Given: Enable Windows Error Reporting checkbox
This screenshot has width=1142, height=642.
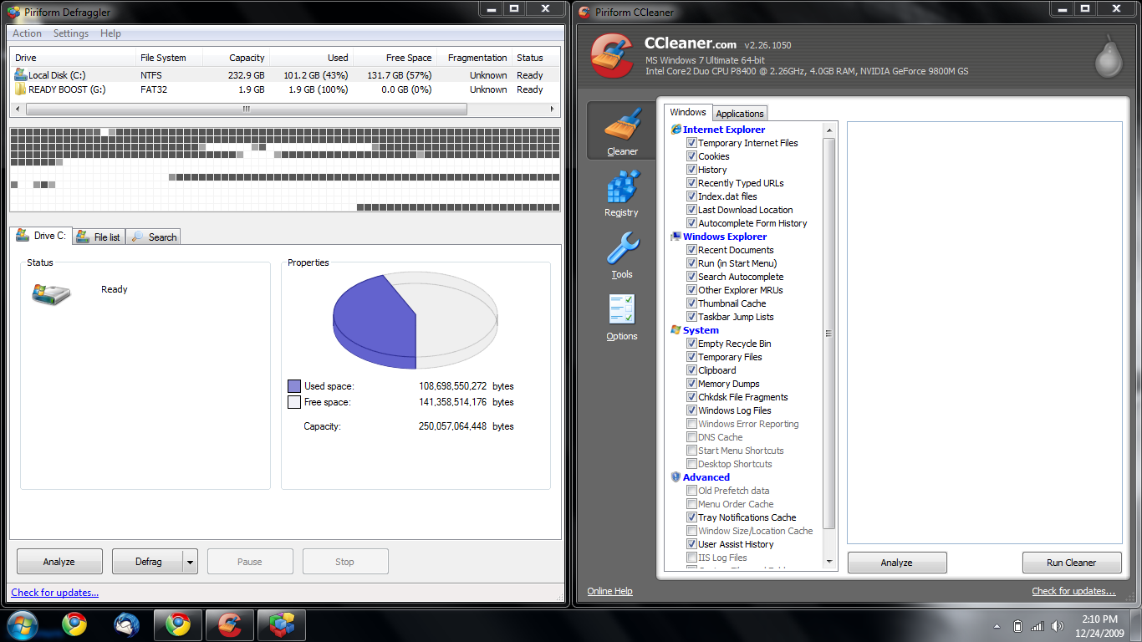Looking at the screenshot, I should click(x=691, y=424).
